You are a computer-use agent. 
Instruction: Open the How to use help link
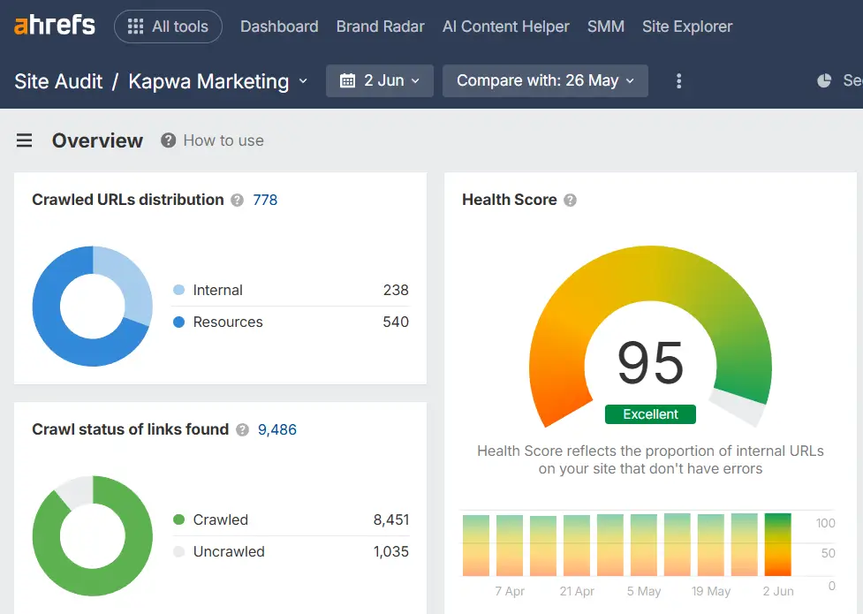pos(213,140)
